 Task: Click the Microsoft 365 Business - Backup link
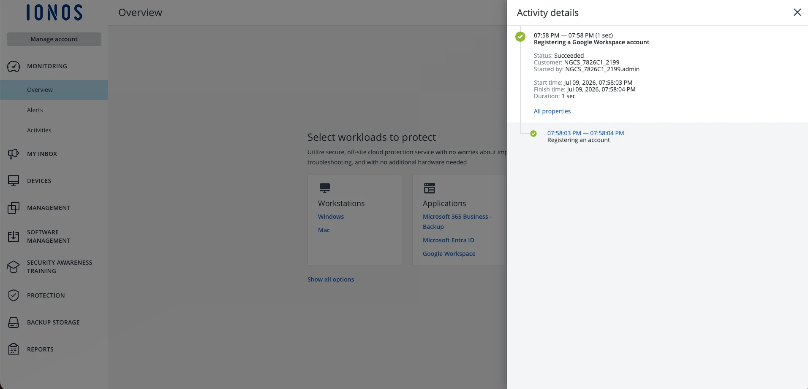tap(457, 222)
